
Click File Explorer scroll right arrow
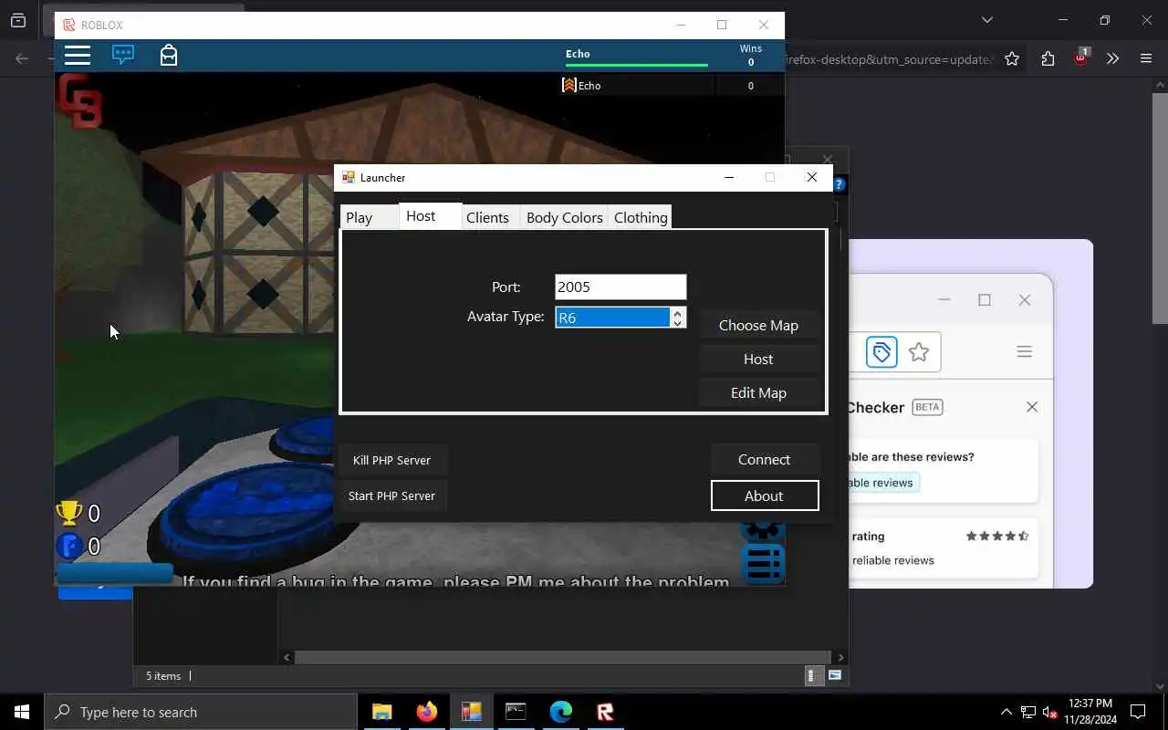pos(840,657)
